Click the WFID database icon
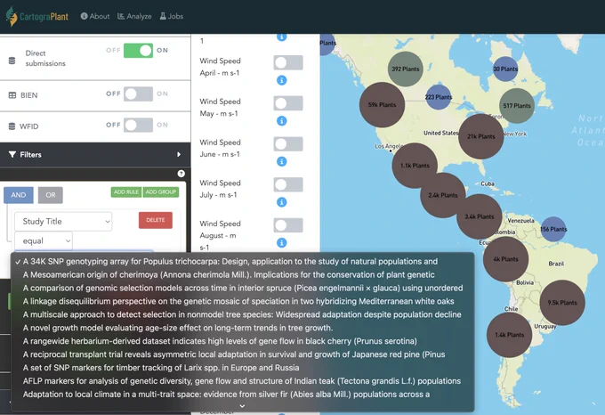Screen dimensions: 605x415 click(12, 126)
